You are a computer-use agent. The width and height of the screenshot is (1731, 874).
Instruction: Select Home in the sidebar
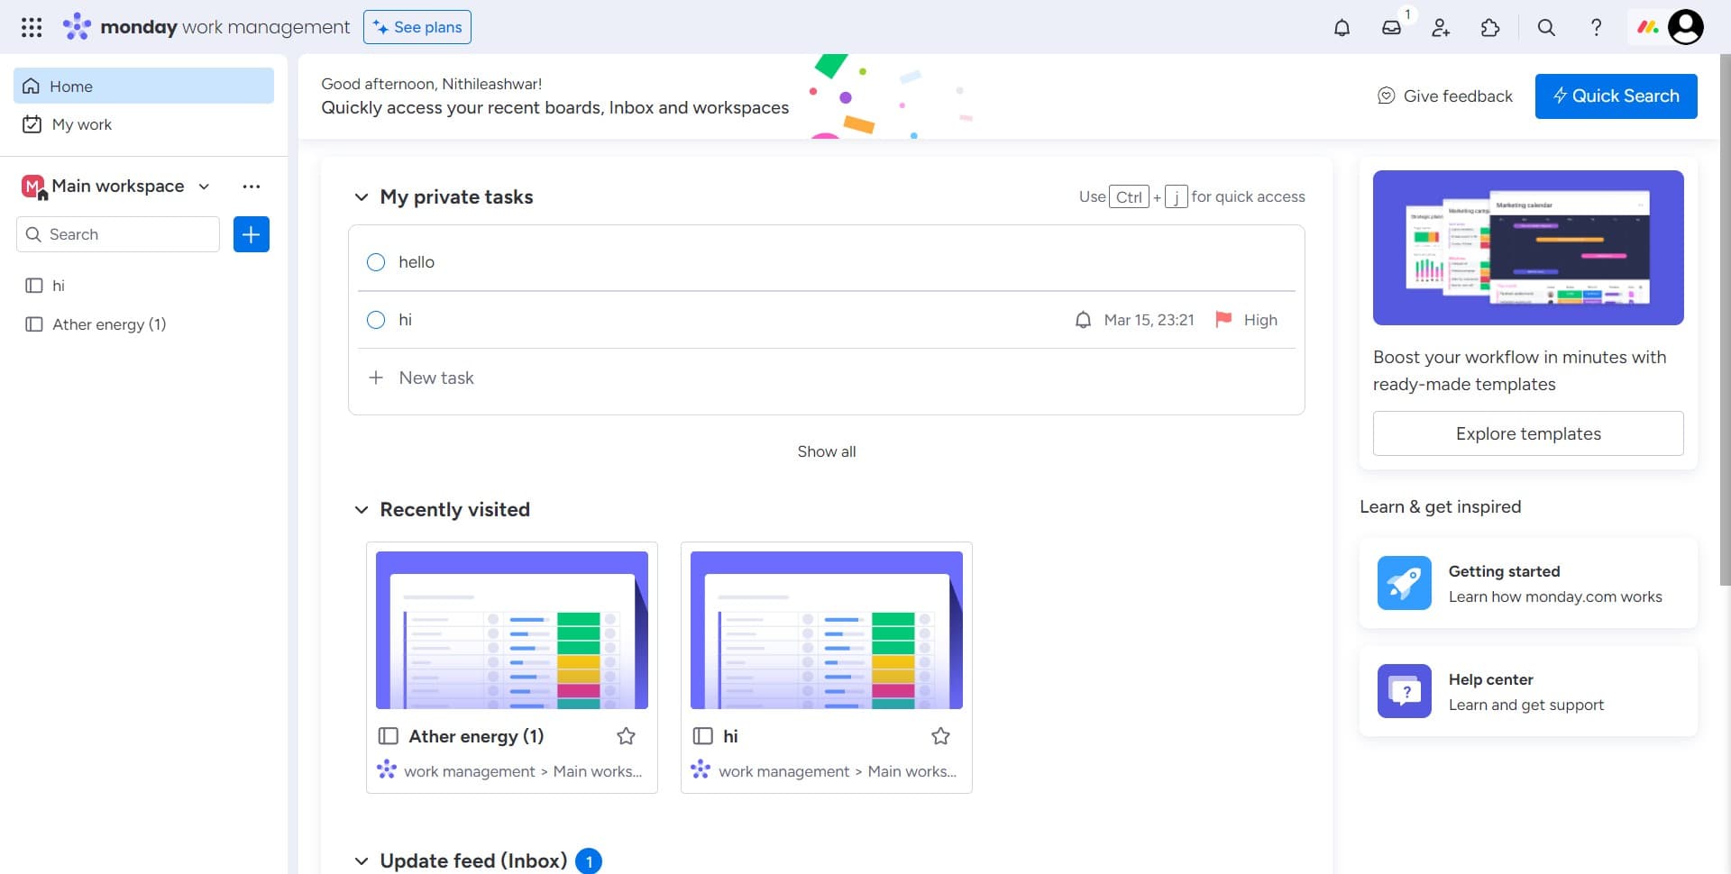click(x=71, y=86)
